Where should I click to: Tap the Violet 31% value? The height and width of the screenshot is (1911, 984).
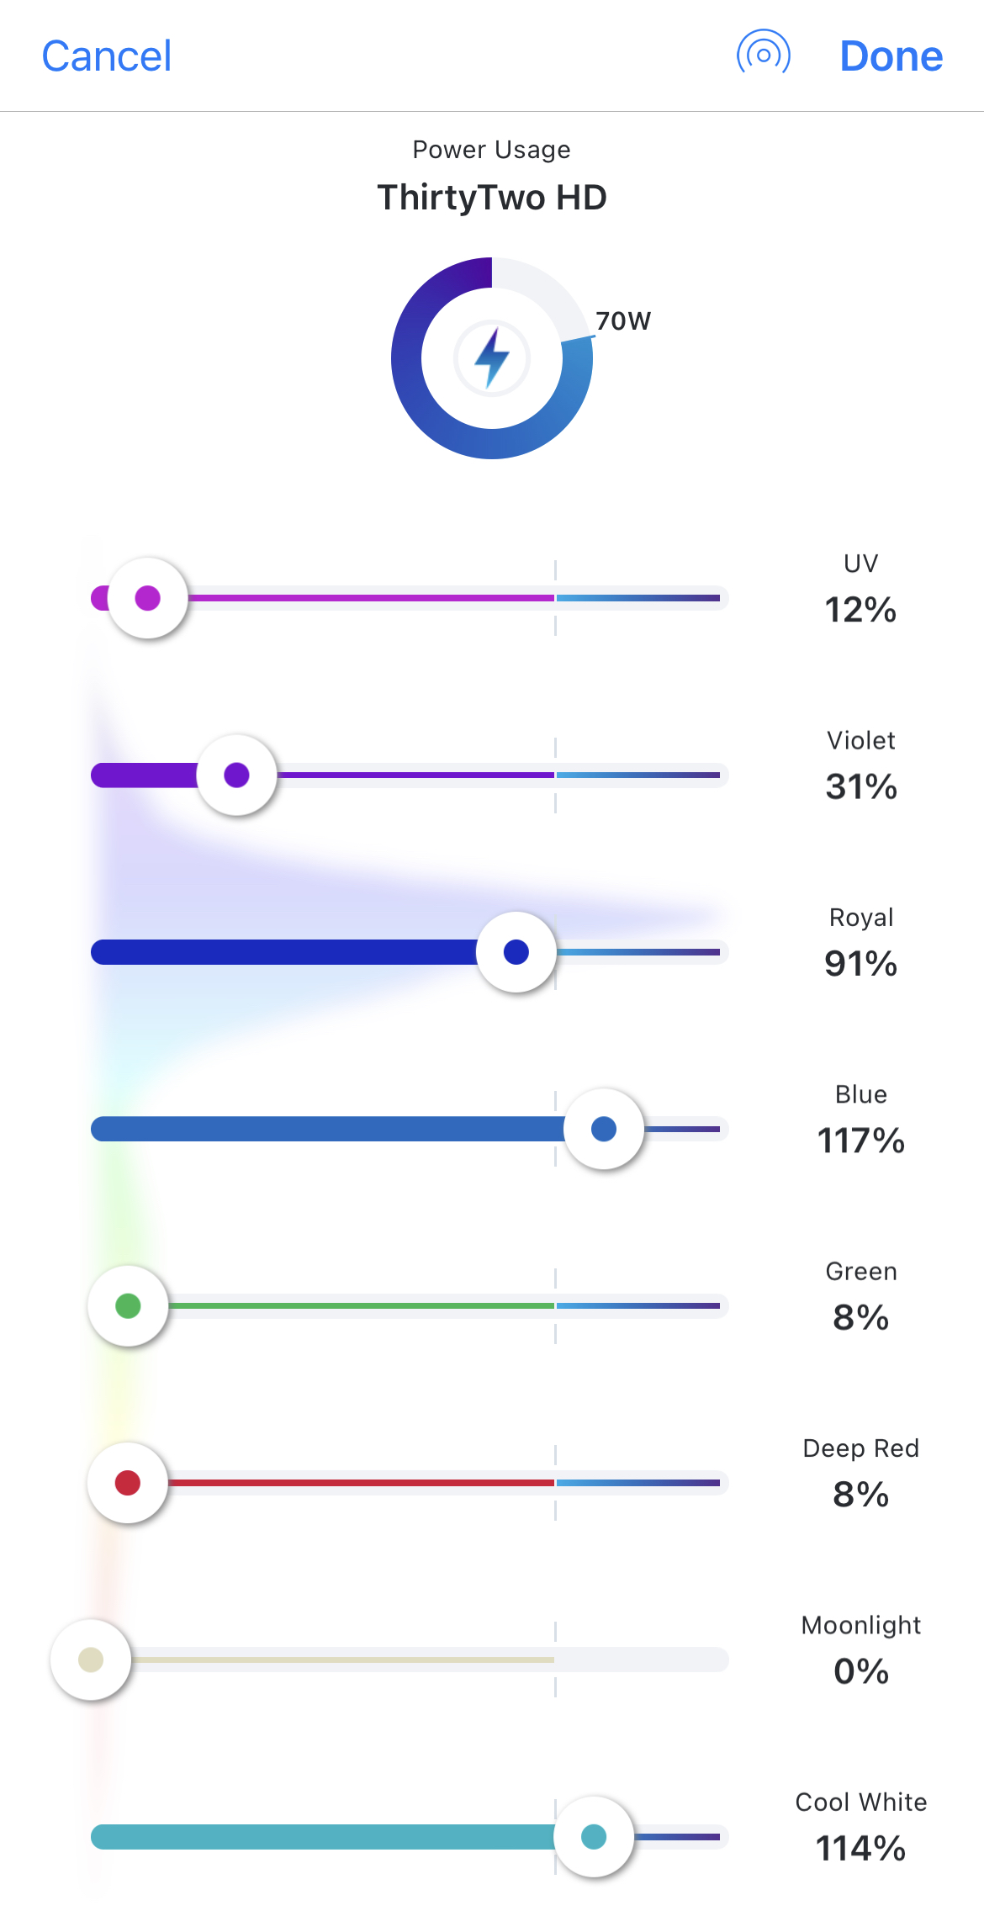(860, 786)
